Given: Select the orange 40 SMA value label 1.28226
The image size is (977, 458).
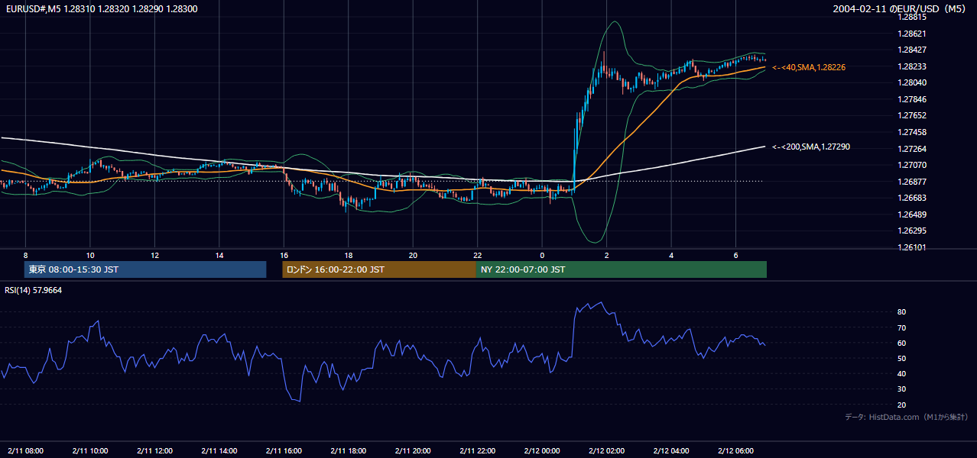Looking at the screenshot, I should (809, 67).
